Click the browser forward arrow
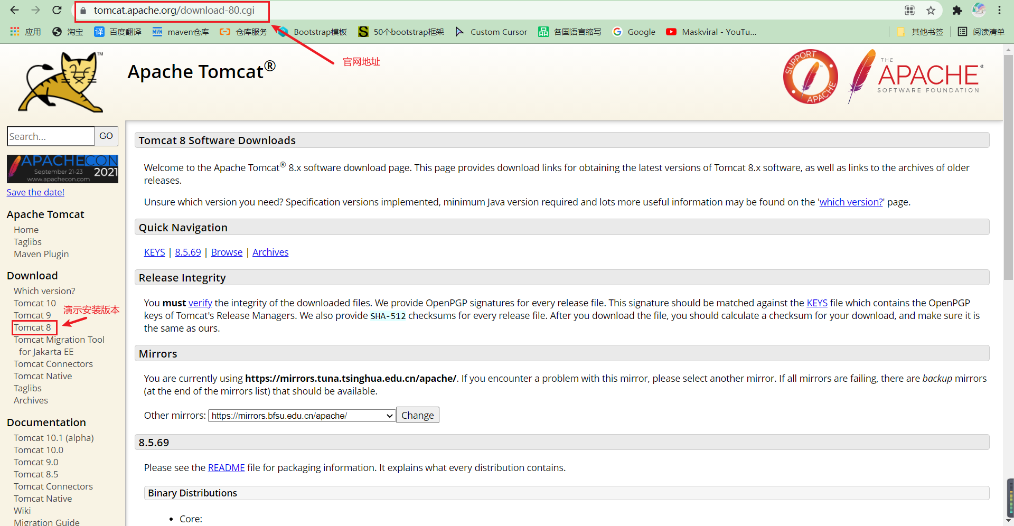The width and height of the screenshot is (1014, 526). point(35,10)
